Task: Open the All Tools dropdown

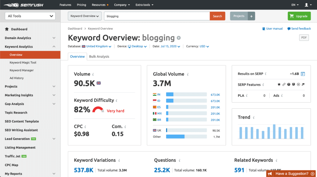Action: pyautogui.click(x=30, y=16)
